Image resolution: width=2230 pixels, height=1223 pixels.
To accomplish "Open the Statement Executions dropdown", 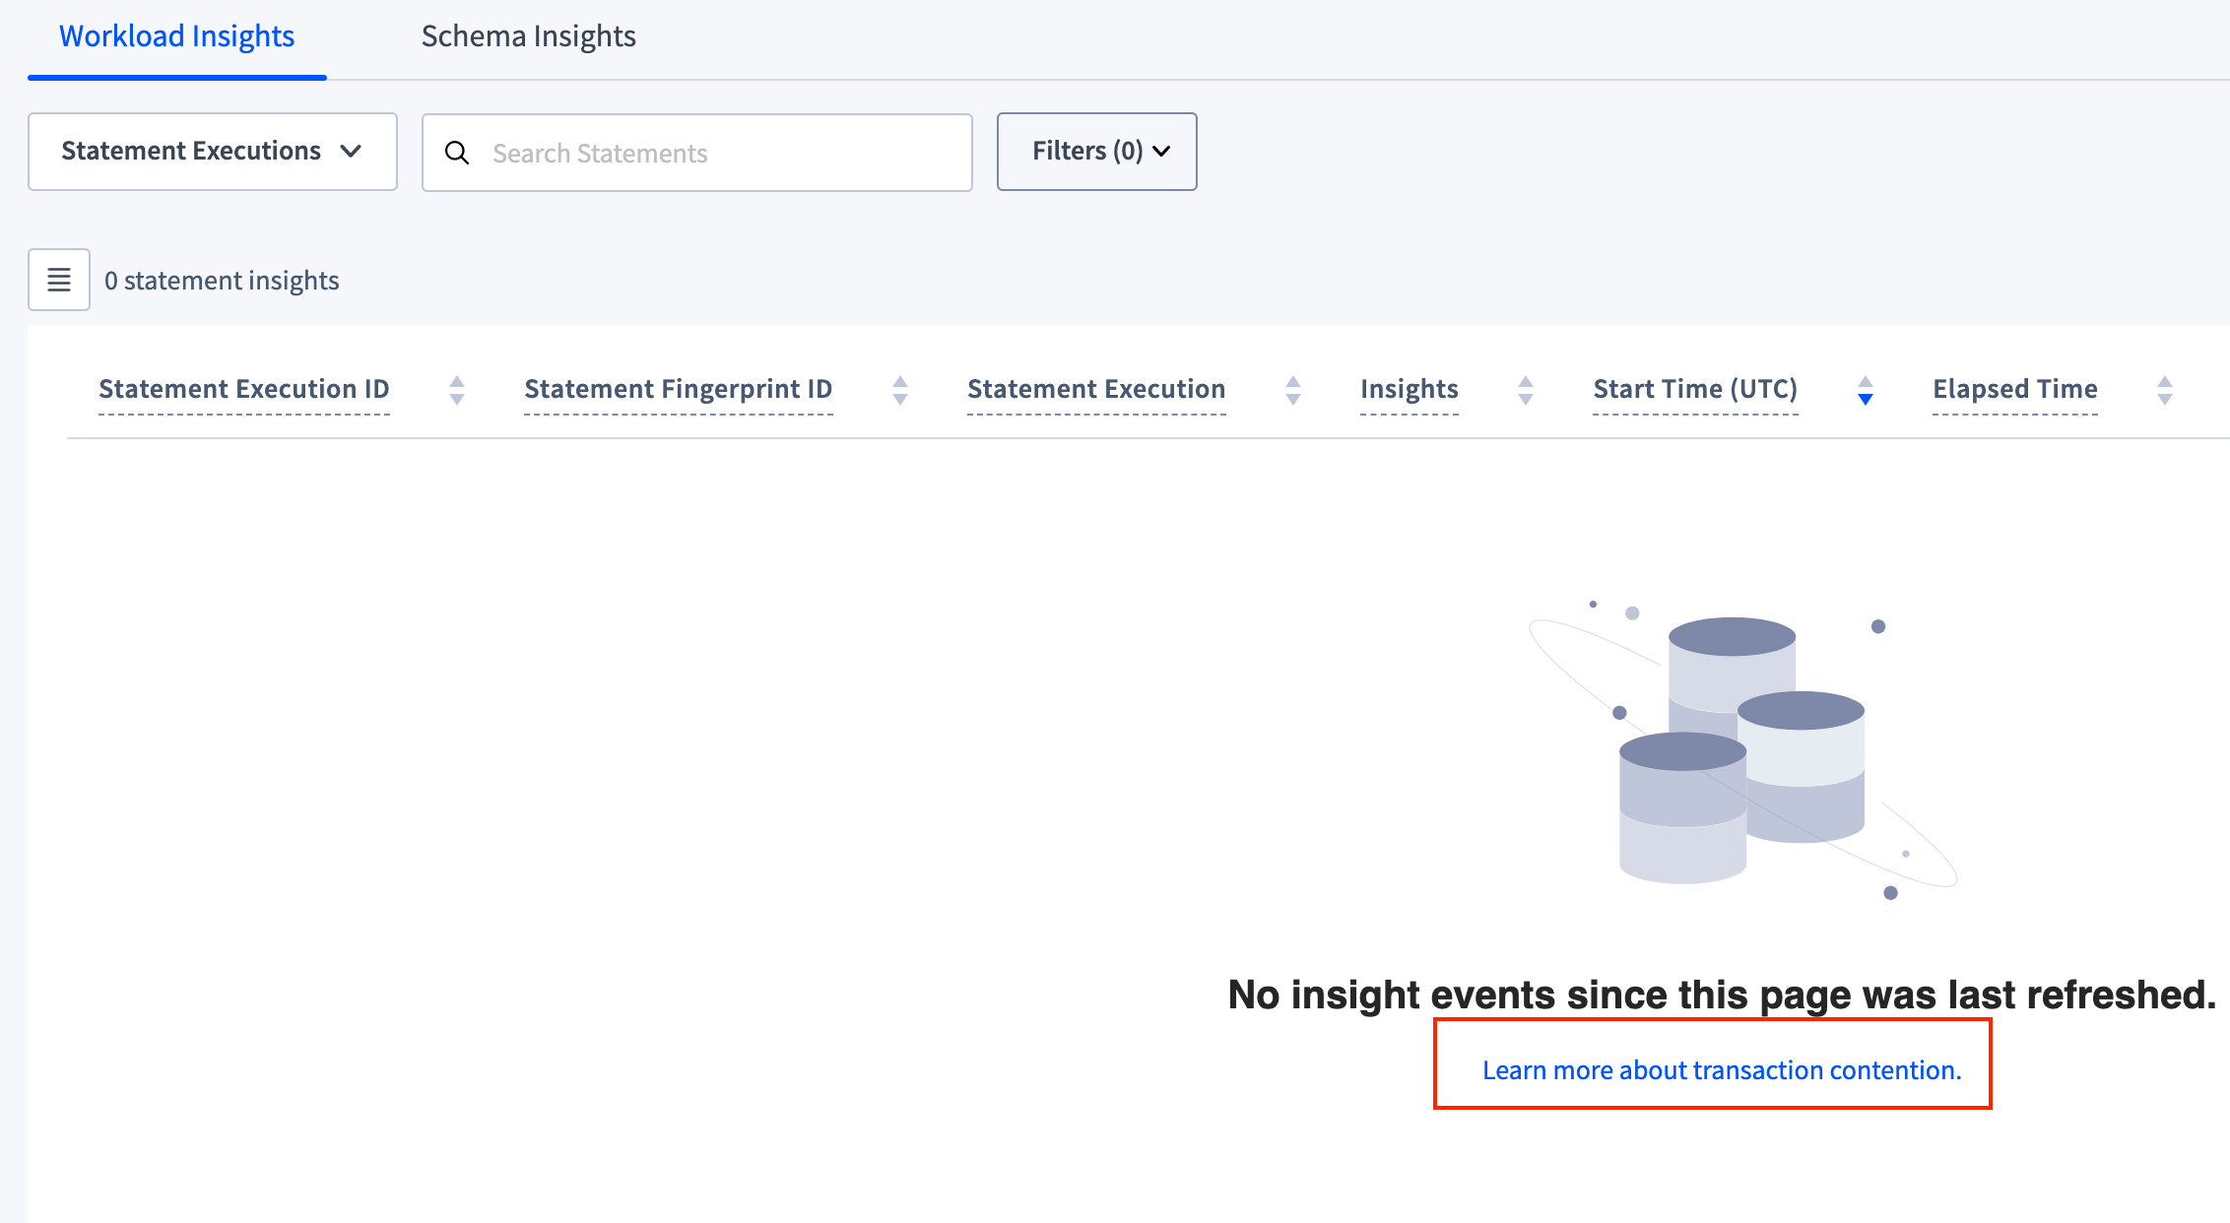I will tap(212, 151).
